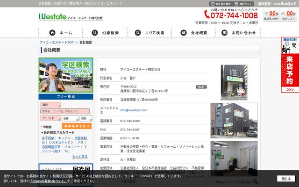Click the もっと見る link
The image size is (299, 187).
pos(80,157)
